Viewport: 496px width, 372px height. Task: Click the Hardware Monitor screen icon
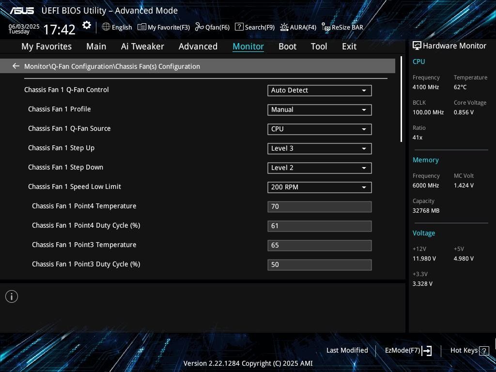417,46
